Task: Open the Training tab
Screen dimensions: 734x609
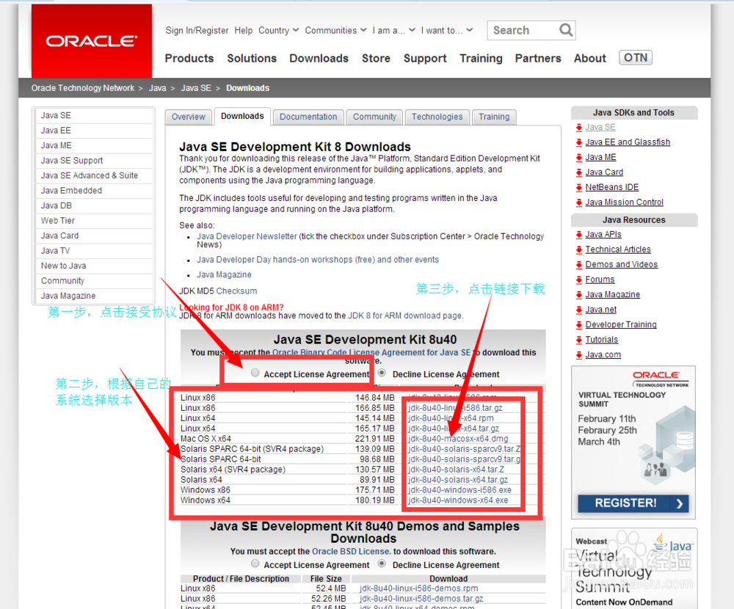Action: pos(494,117)
